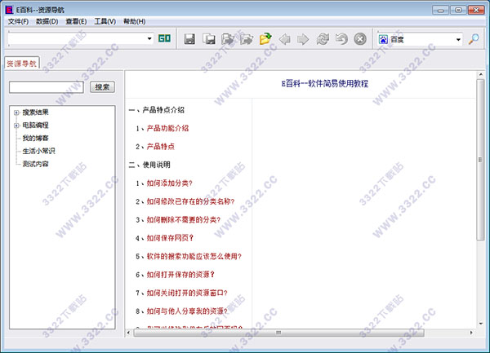Open the 产品特点 link

[161, 147]
